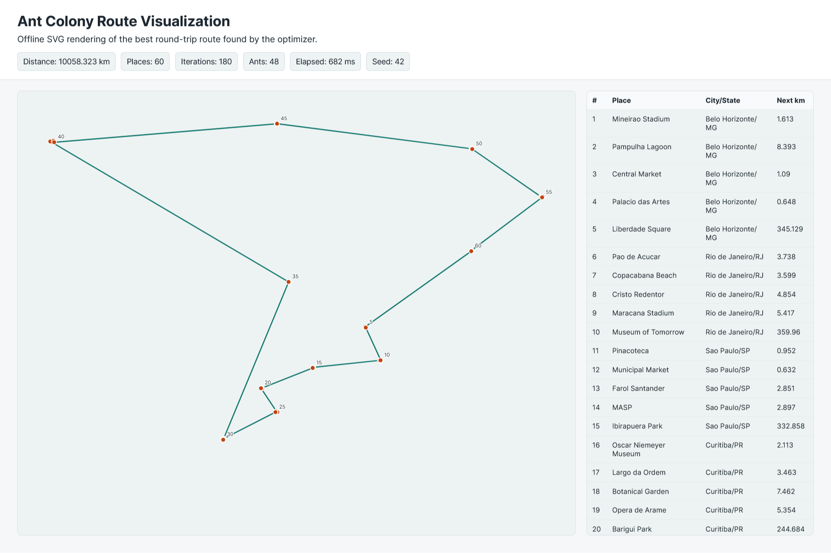Click the Seed: 42 badge
831x553 pixels.
(x=388, y=61)
